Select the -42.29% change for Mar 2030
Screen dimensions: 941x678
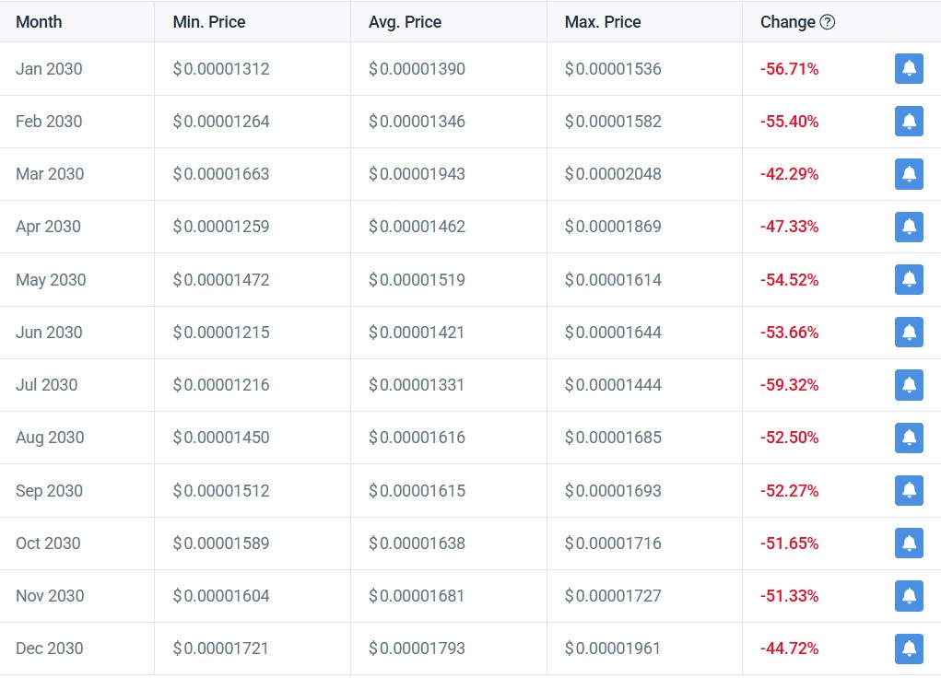coord(788,174)
